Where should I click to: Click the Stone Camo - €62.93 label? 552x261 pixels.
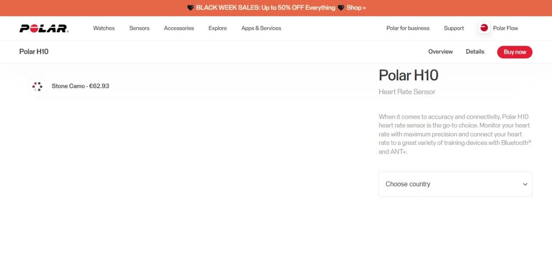pos(80,86)
